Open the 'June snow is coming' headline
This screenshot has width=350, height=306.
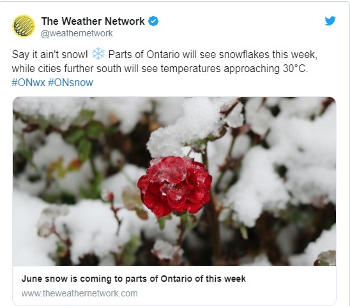pos(133,279)
